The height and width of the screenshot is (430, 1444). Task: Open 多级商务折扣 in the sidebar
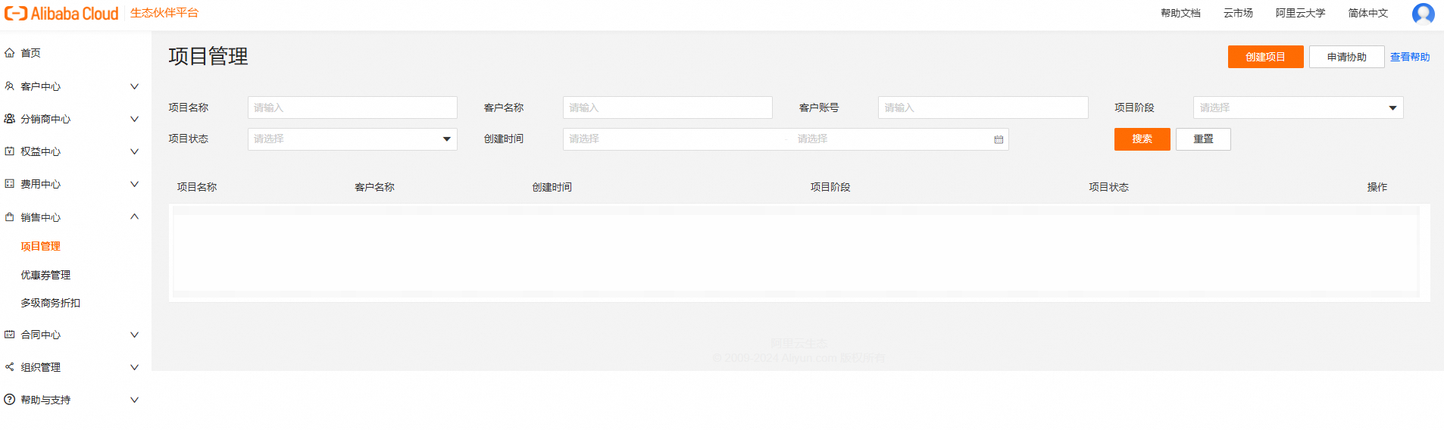pos(51,303)
